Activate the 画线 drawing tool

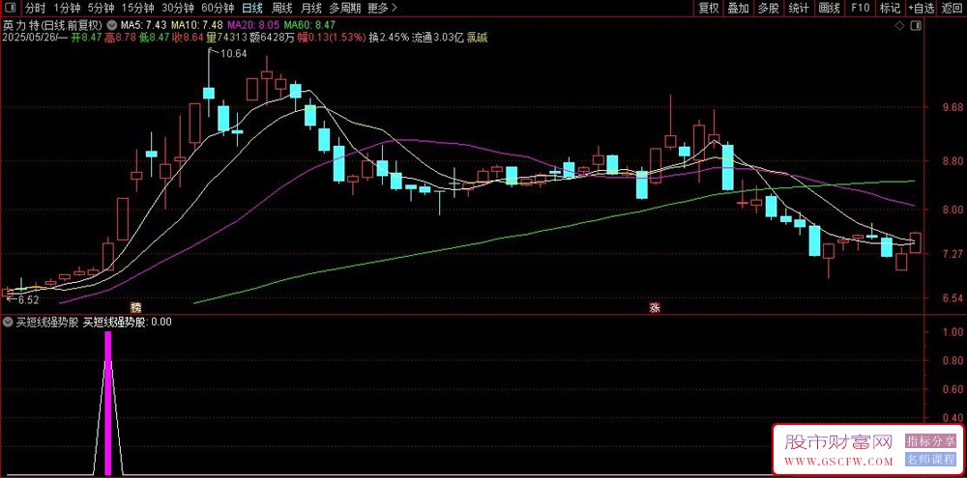tap(829, 8)
